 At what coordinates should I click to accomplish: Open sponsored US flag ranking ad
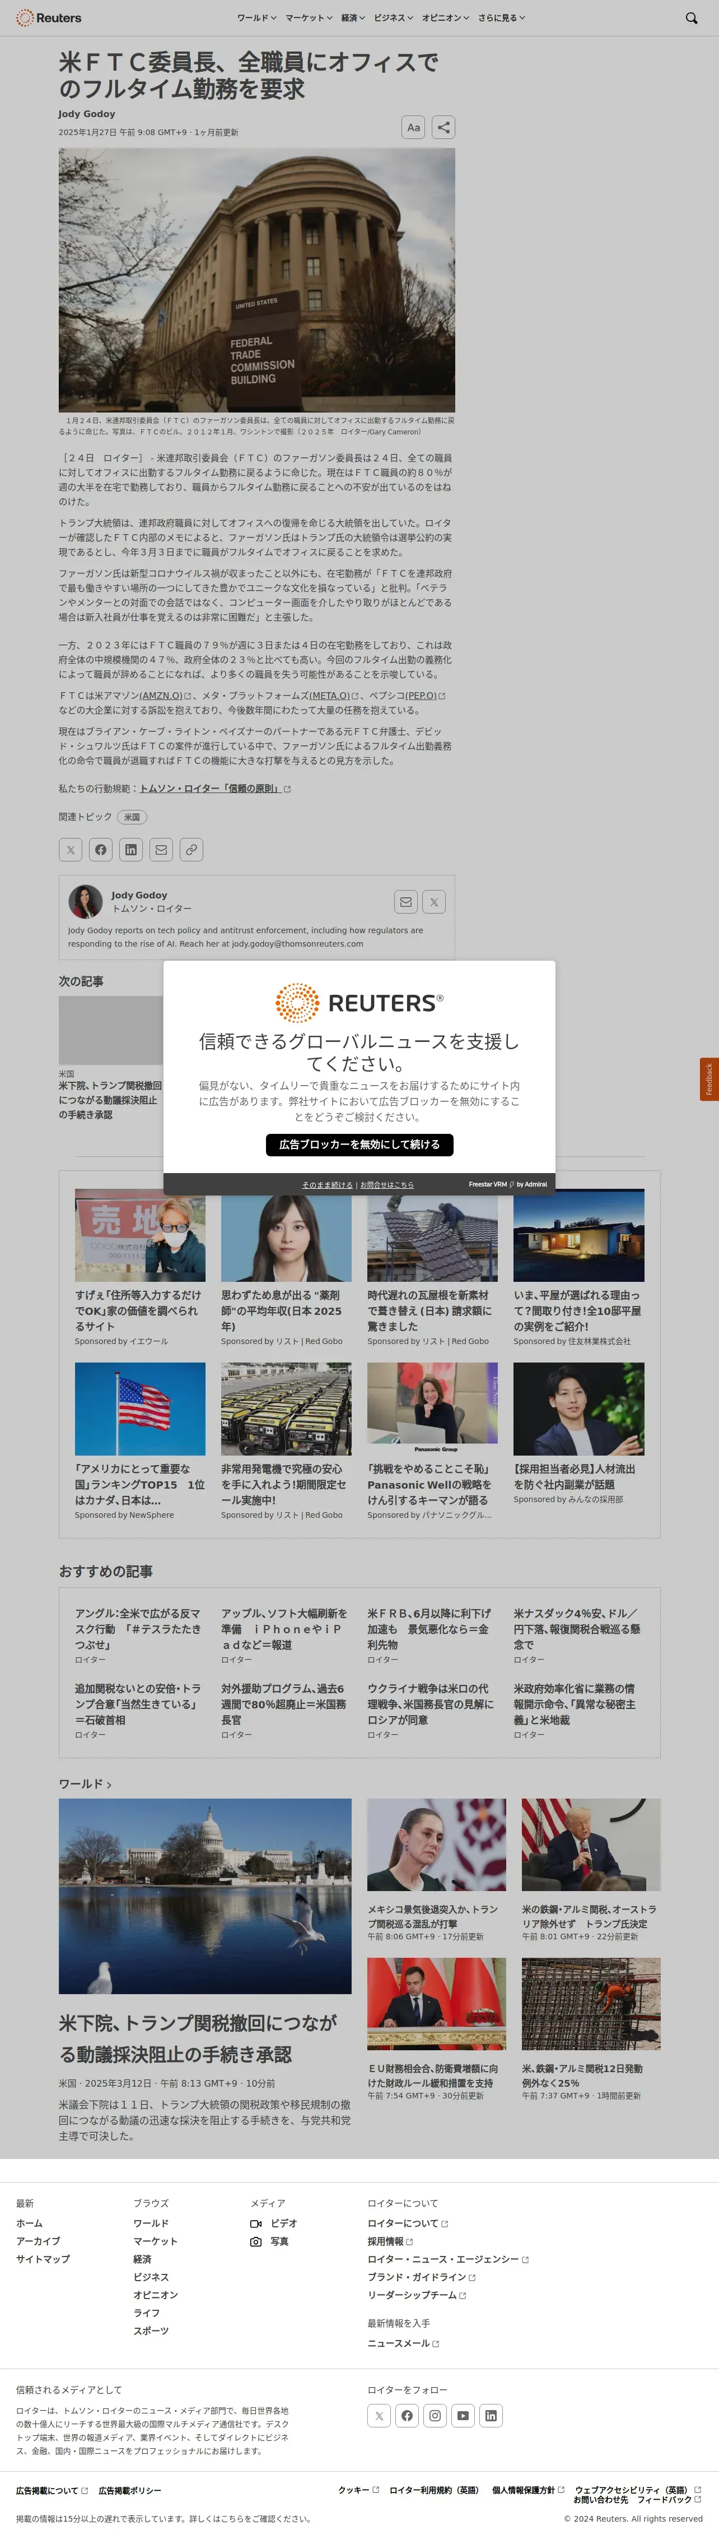[x=140, y=1440]
